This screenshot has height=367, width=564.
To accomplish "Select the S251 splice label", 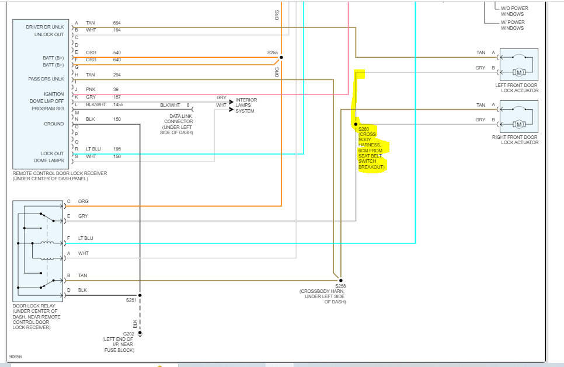I will (131, 300).
